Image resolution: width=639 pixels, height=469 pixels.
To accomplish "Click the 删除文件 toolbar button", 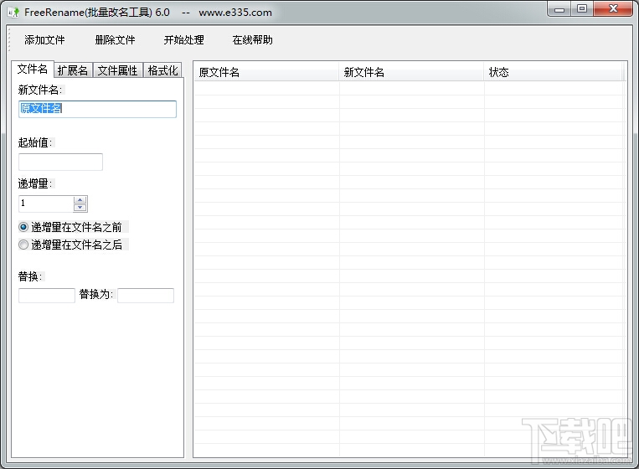I will click(115, 40).
